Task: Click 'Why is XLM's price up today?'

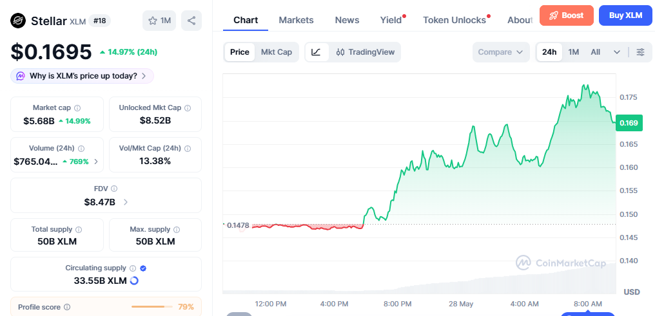Action: coord(83,76)
